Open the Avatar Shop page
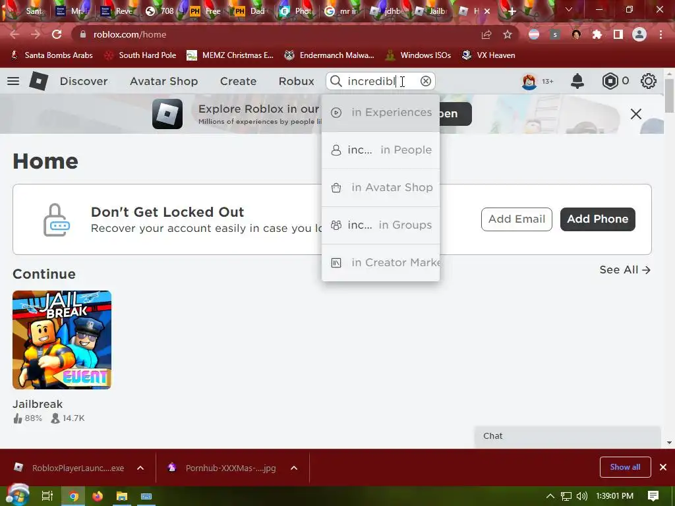 coord(163,81)
